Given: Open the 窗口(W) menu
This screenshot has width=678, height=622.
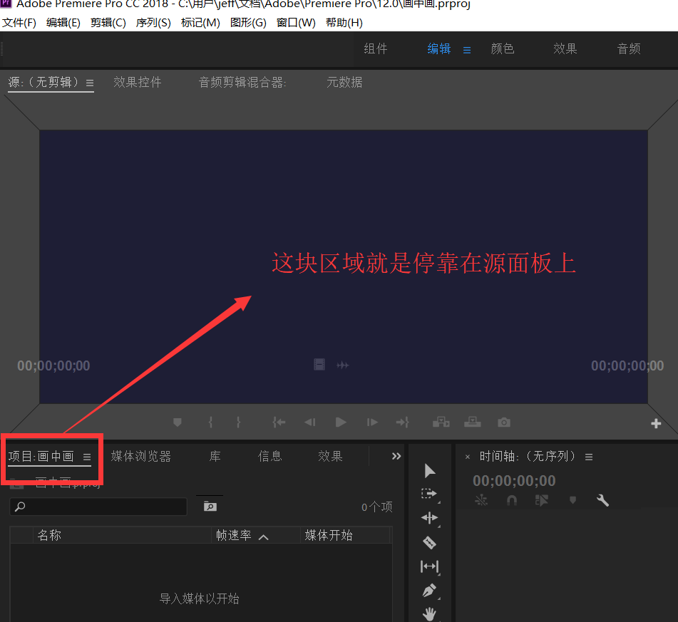Looking at the screenshot, I should point(296,22).
